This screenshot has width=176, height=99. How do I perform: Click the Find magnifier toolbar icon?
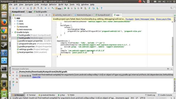38,8
